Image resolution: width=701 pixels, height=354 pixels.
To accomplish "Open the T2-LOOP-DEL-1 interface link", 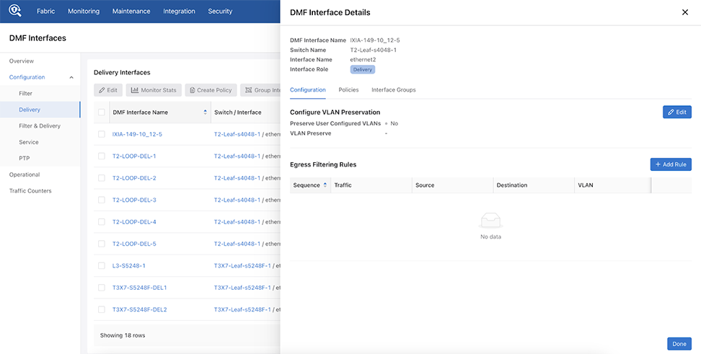I will pos(134,156).
